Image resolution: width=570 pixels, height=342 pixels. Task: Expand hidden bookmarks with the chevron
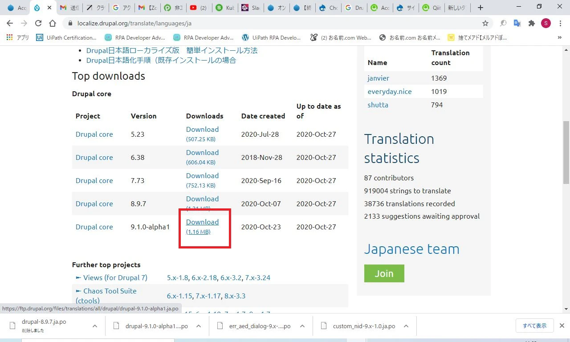560,38
